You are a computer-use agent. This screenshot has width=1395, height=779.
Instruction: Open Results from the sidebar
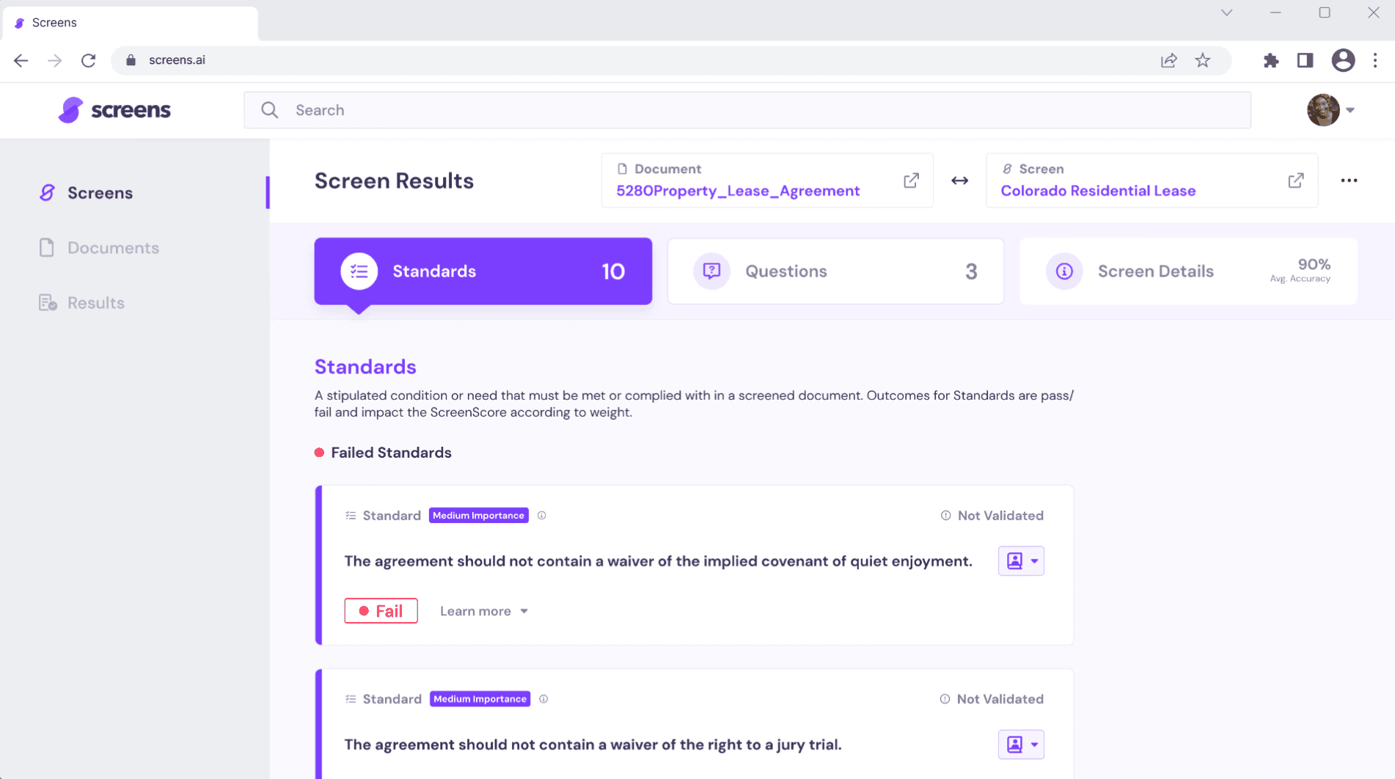(95, 302)
